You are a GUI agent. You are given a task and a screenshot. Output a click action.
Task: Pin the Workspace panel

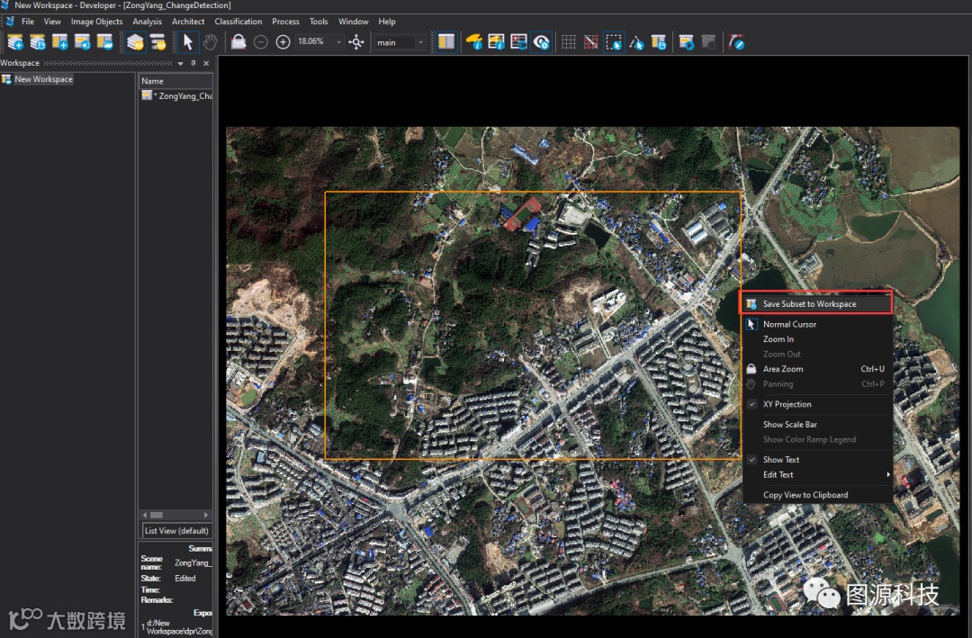[x=193, y=63]
